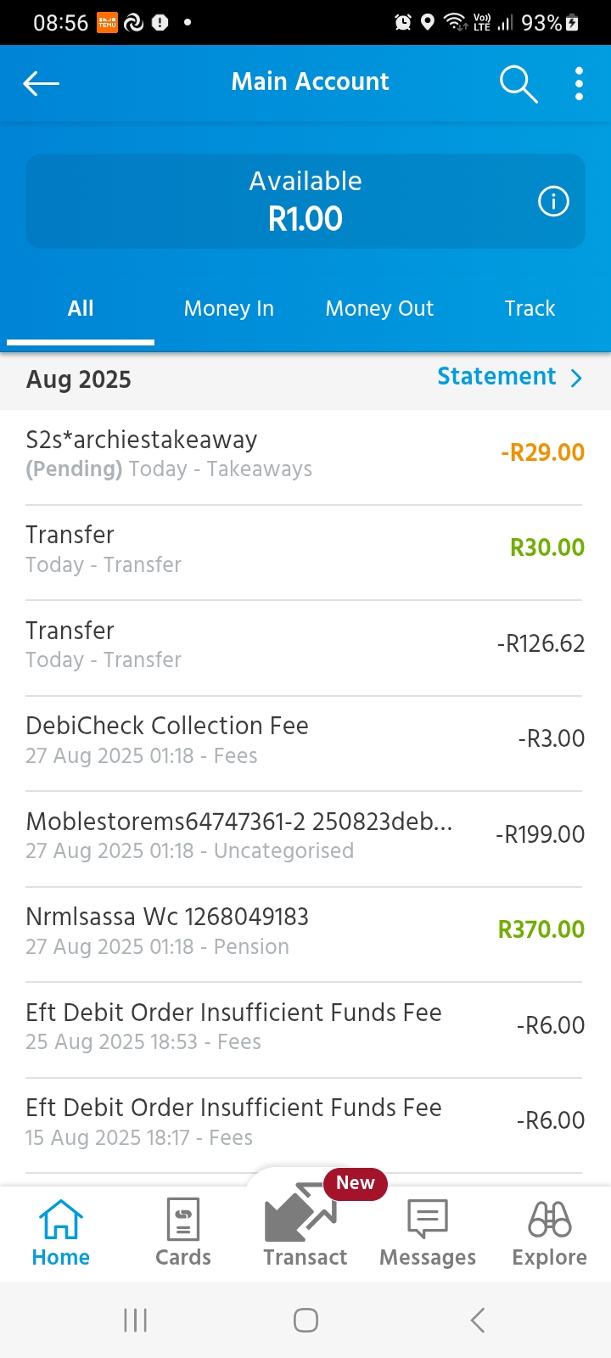The image size is (611, 1358).
Task: Tap the back arrow icon
Action: [x=41, y=83]
